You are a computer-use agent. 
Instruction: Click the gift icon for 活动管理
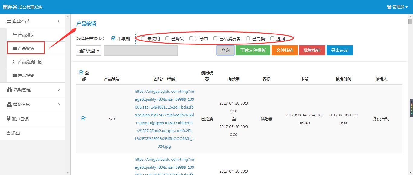coord(9,90)
